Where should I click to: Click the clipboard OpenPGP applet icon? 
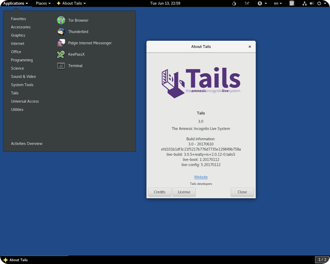point(292,4)
